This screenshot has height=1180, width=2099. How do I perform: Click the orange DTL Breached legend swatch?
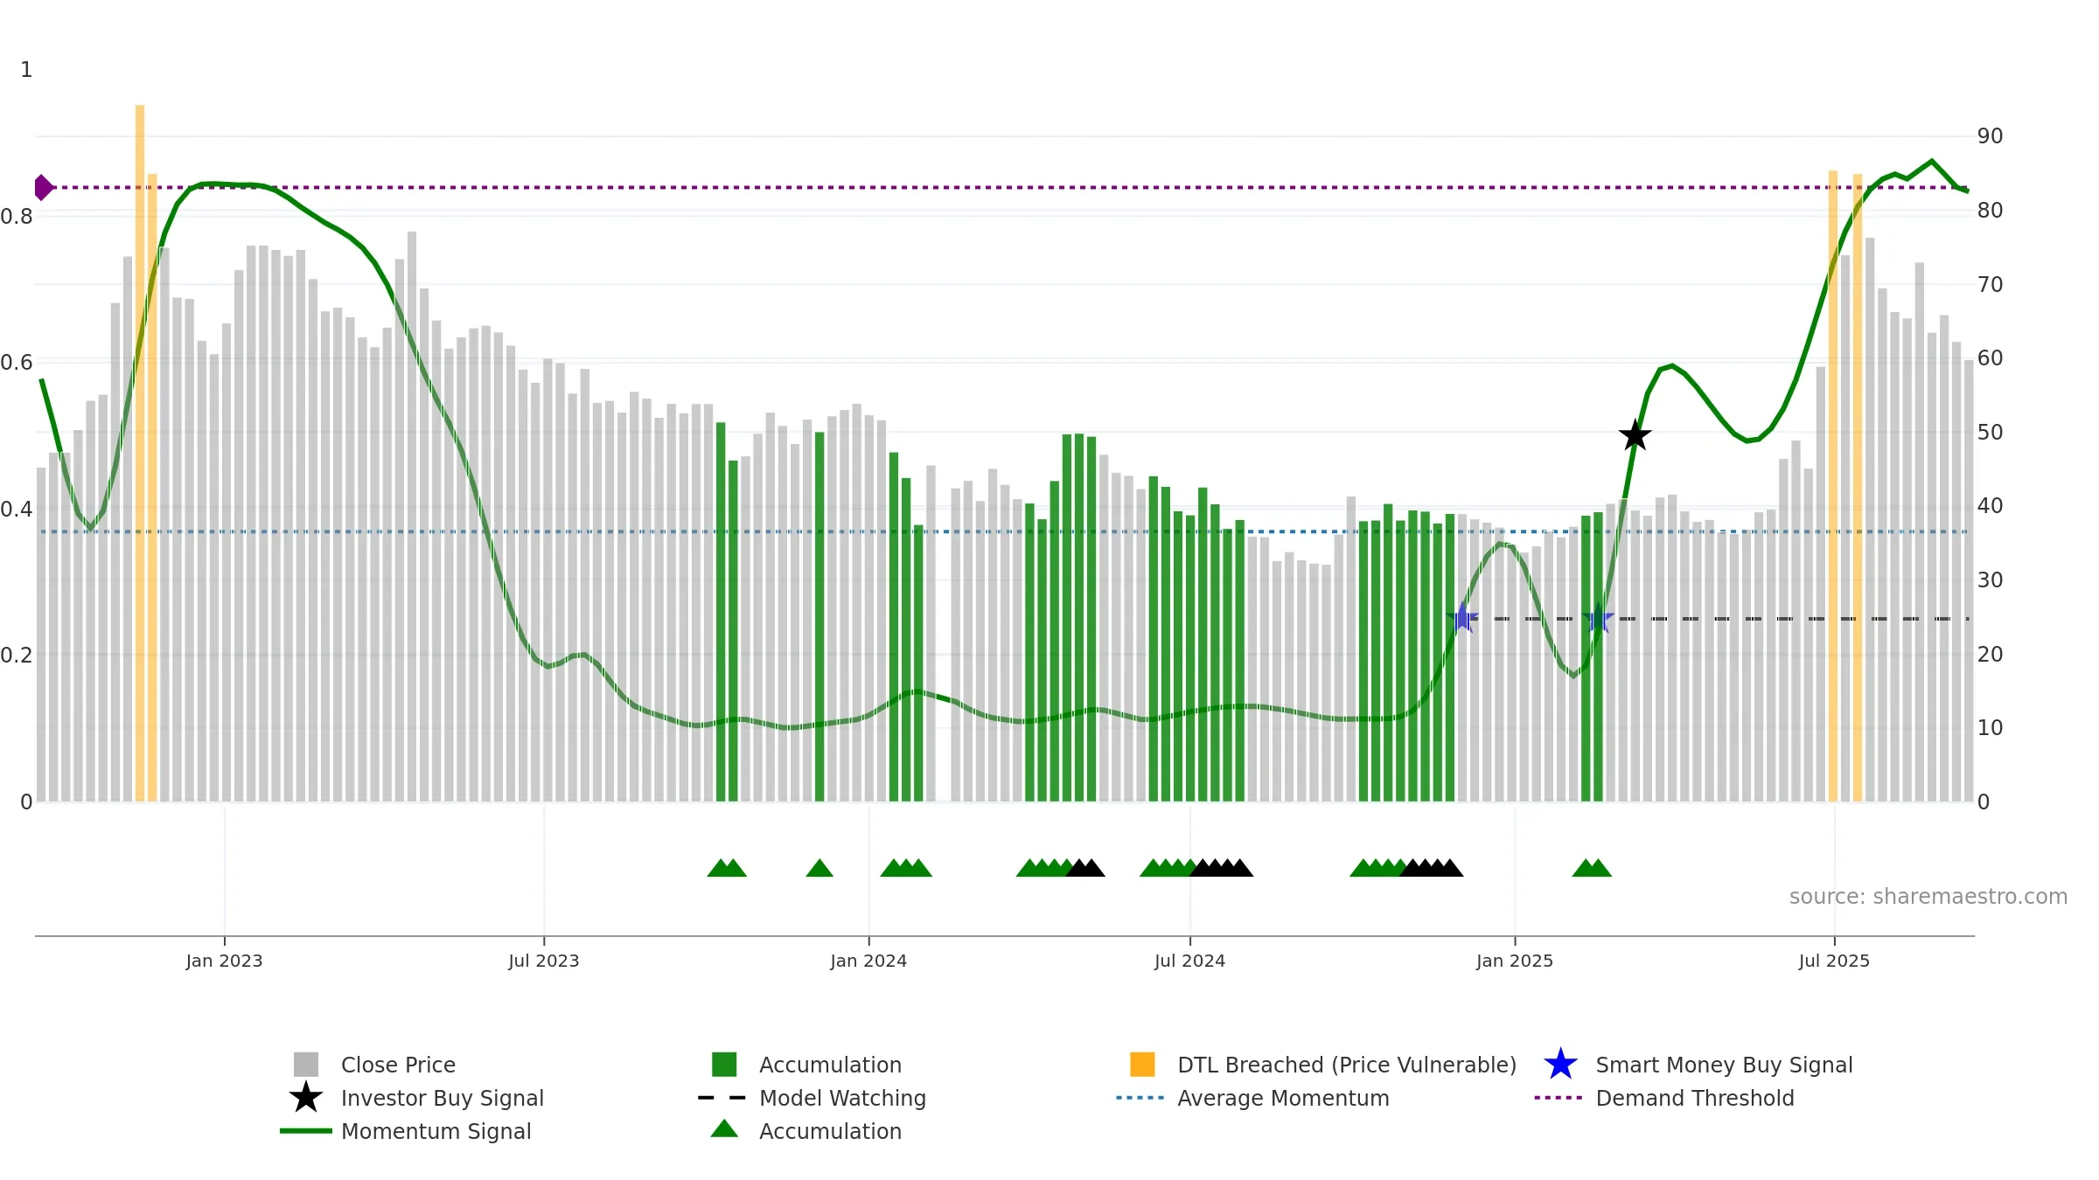[x=1142, y=1064]
